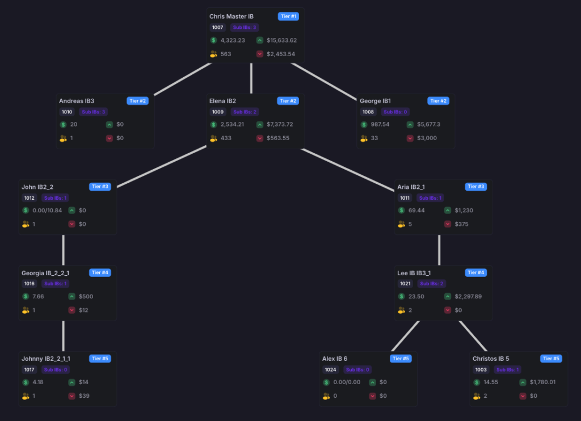Click the green dollar icon in Chris Master IB card
The width and height of the screenshot is (581, 421).
point(213,40)
